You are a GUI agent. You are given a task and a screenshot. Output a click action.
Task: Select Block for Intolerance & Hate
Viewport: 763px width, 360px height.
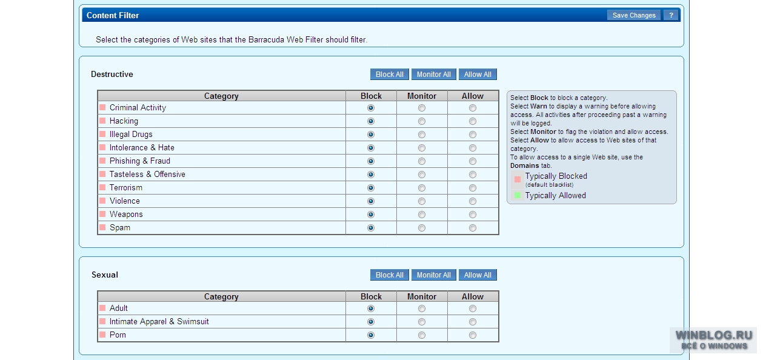coord(371,148)
